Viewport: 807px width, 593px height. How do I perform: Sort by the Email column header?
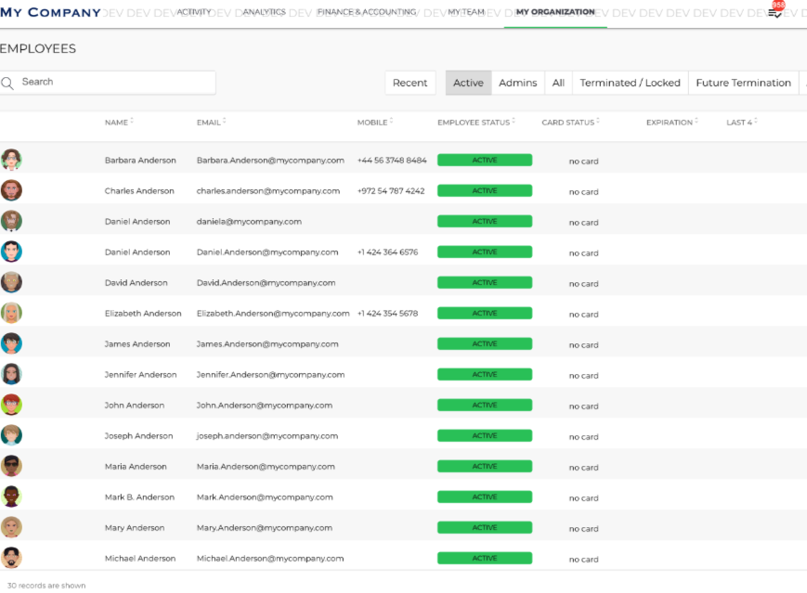211,122
